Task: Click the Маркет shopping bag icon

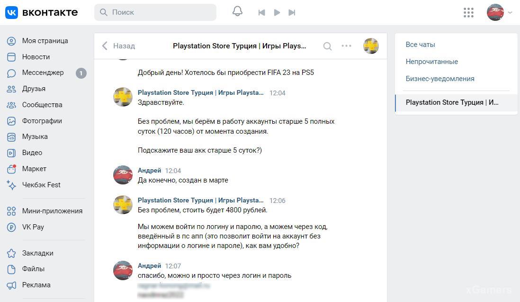Action: [11, 169]
